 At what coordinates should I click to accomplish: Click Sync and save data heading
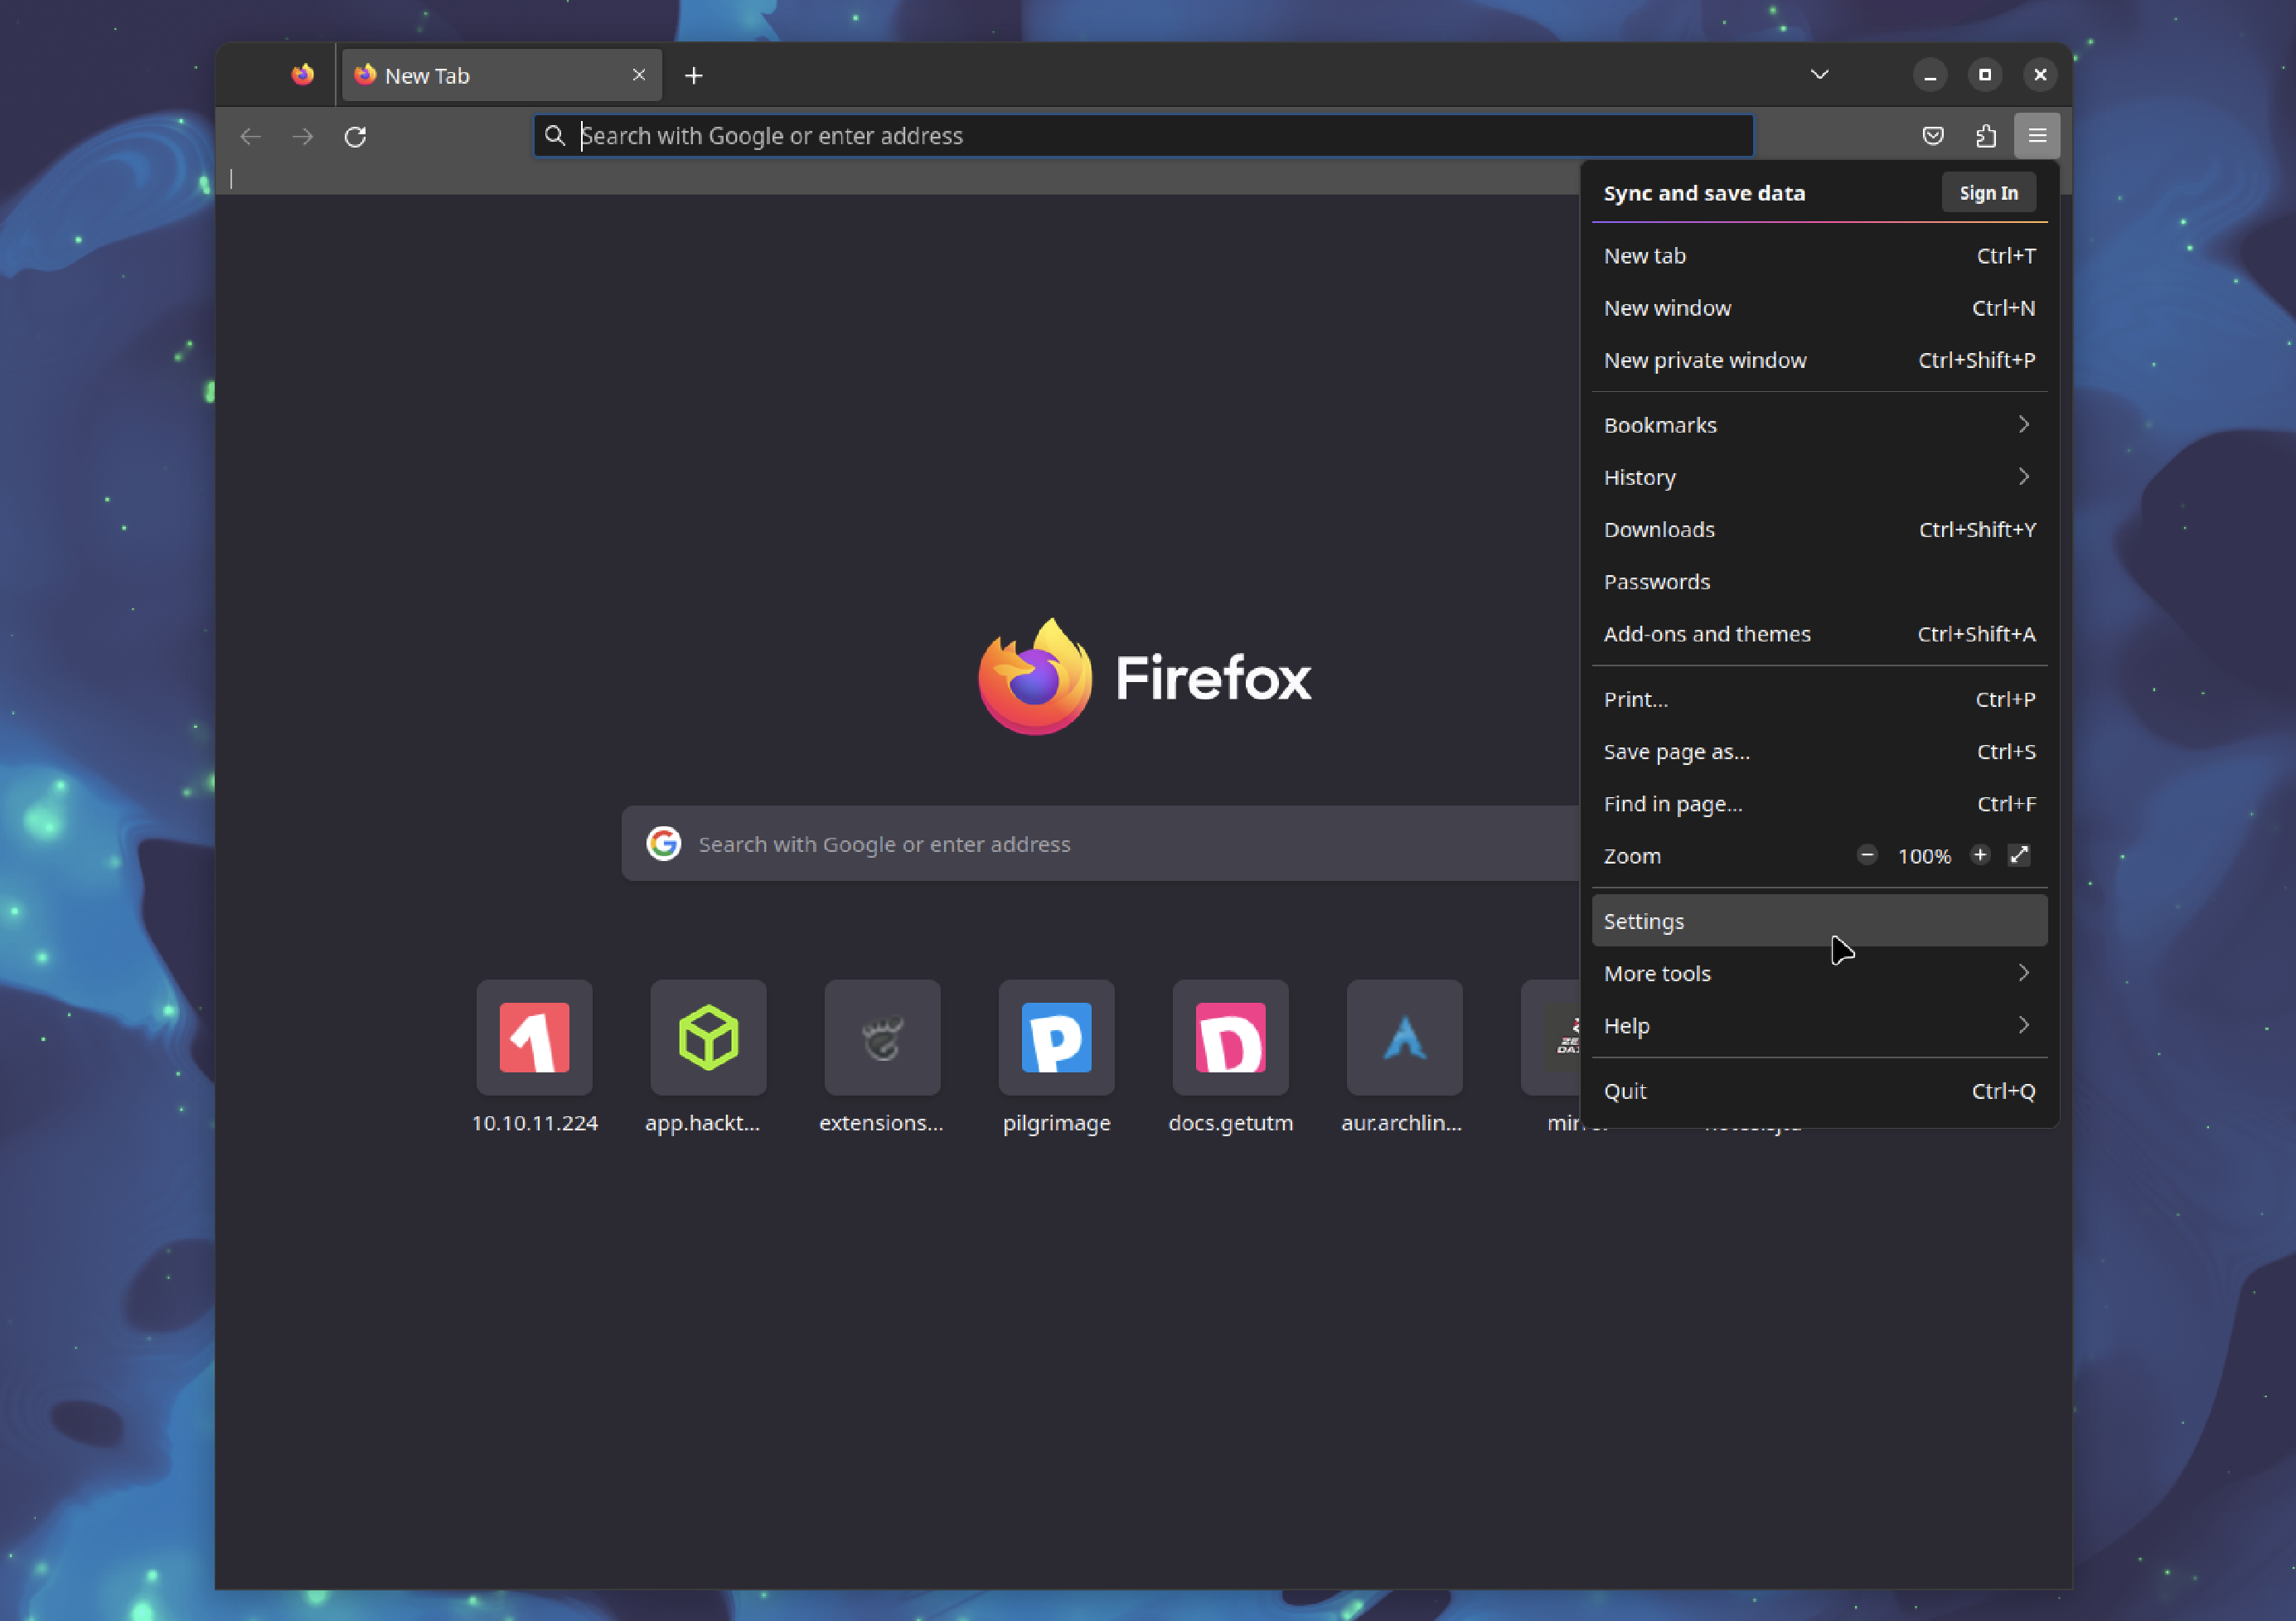1704,193
